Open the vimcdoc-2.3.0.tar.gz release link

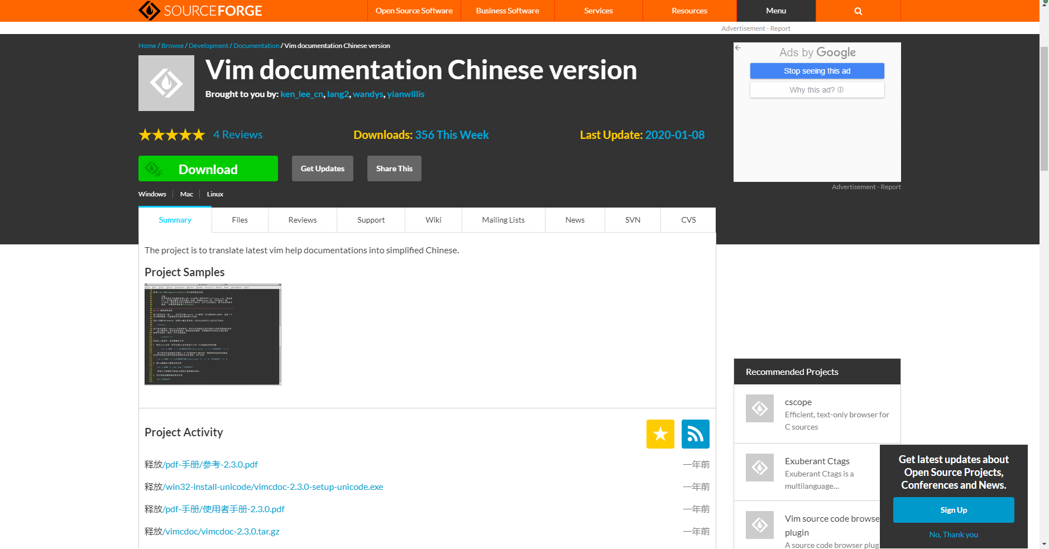coord(221,531)
